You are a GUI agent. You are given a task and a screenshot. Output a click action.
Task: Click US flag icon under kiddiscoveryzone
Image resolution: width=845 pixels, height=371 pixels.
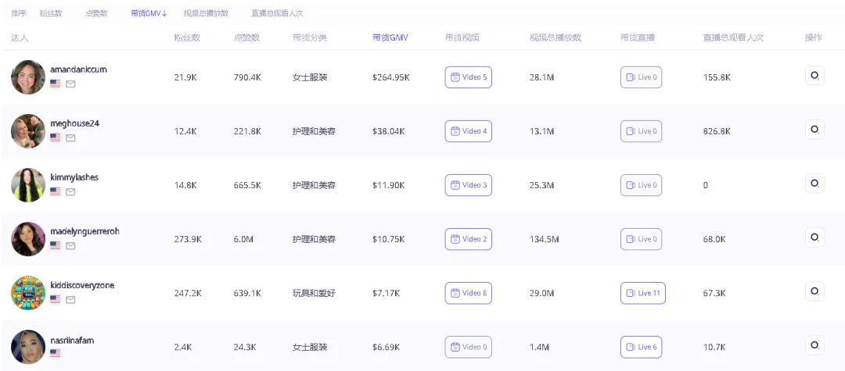click(55, 299)
